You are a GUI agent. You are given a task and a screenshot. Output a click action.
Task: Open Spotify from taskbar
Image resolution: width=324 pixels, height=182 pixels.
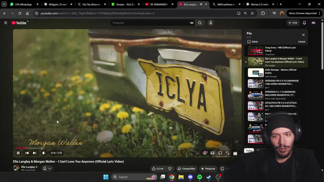click(199, 177)
